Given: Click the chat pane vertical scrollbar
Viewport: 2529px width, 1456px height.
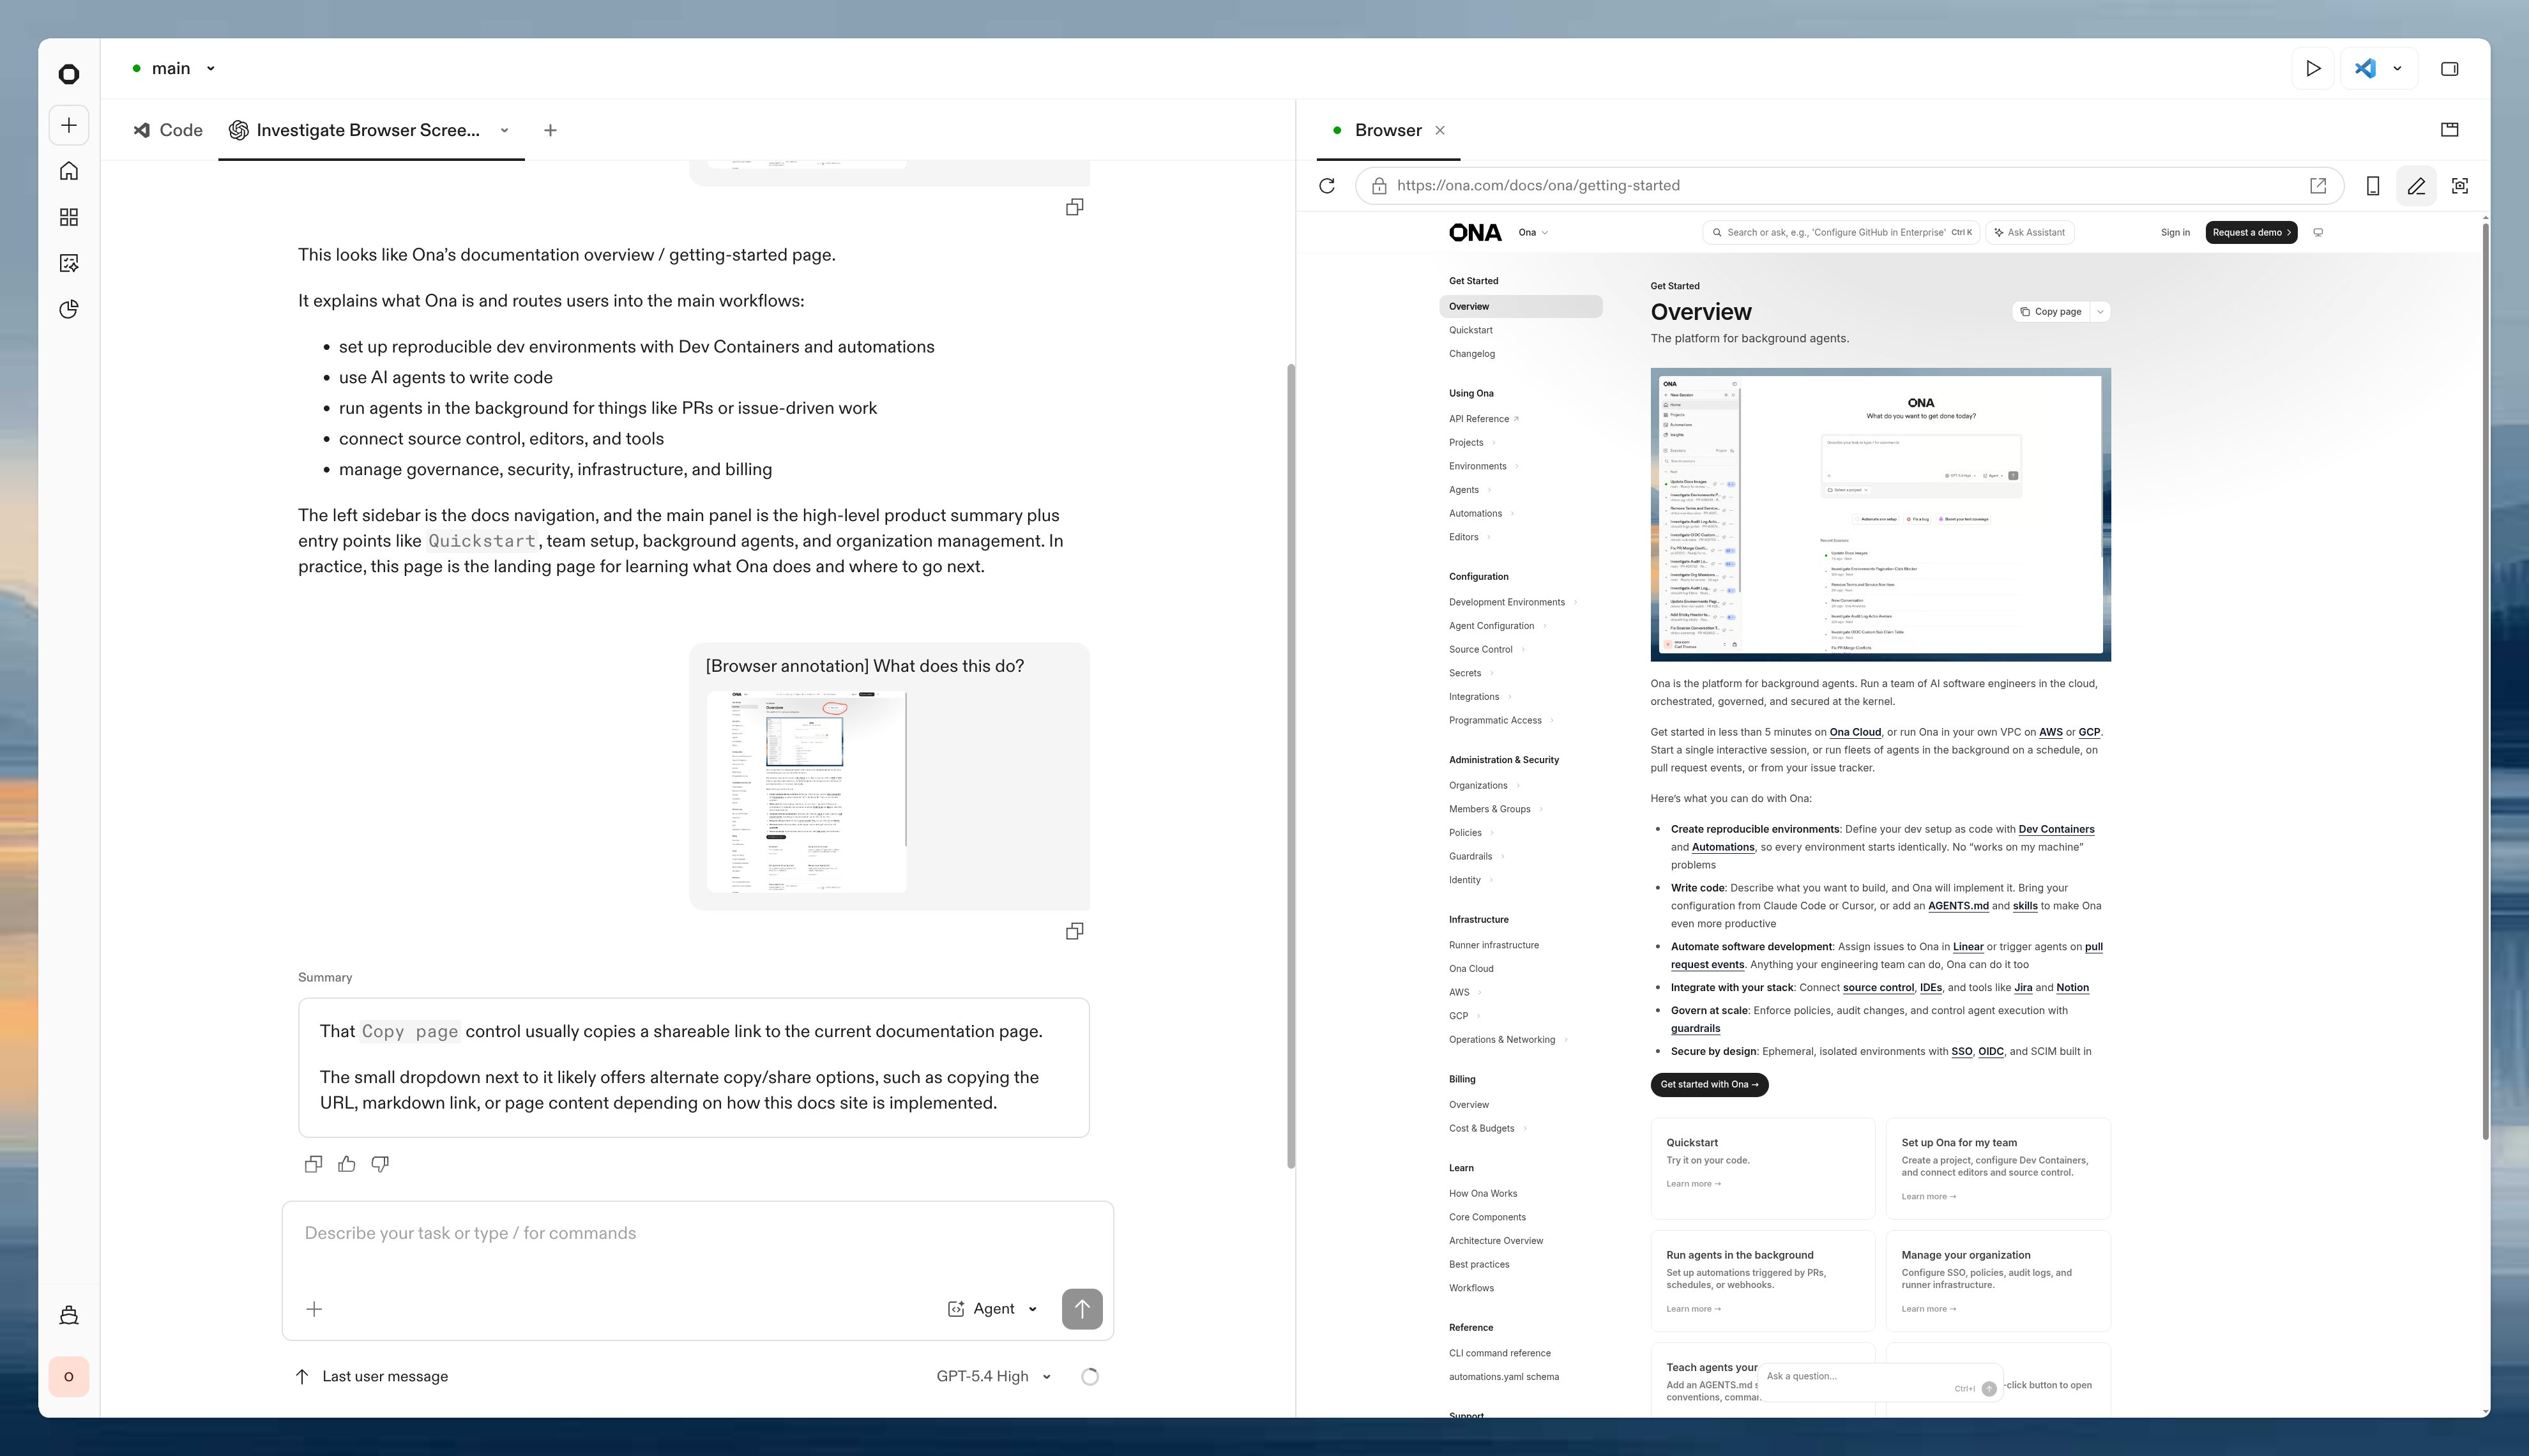Looking at the screenshot, I should pyautogui.click(x=1291, y=765).
